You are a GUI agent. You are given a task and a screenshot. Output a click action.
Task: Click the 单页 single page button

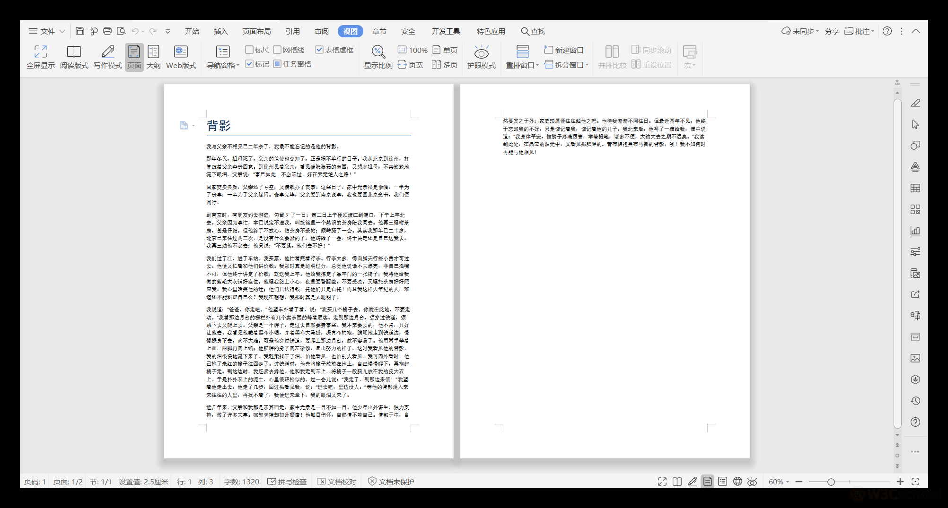tap(445, 50)
